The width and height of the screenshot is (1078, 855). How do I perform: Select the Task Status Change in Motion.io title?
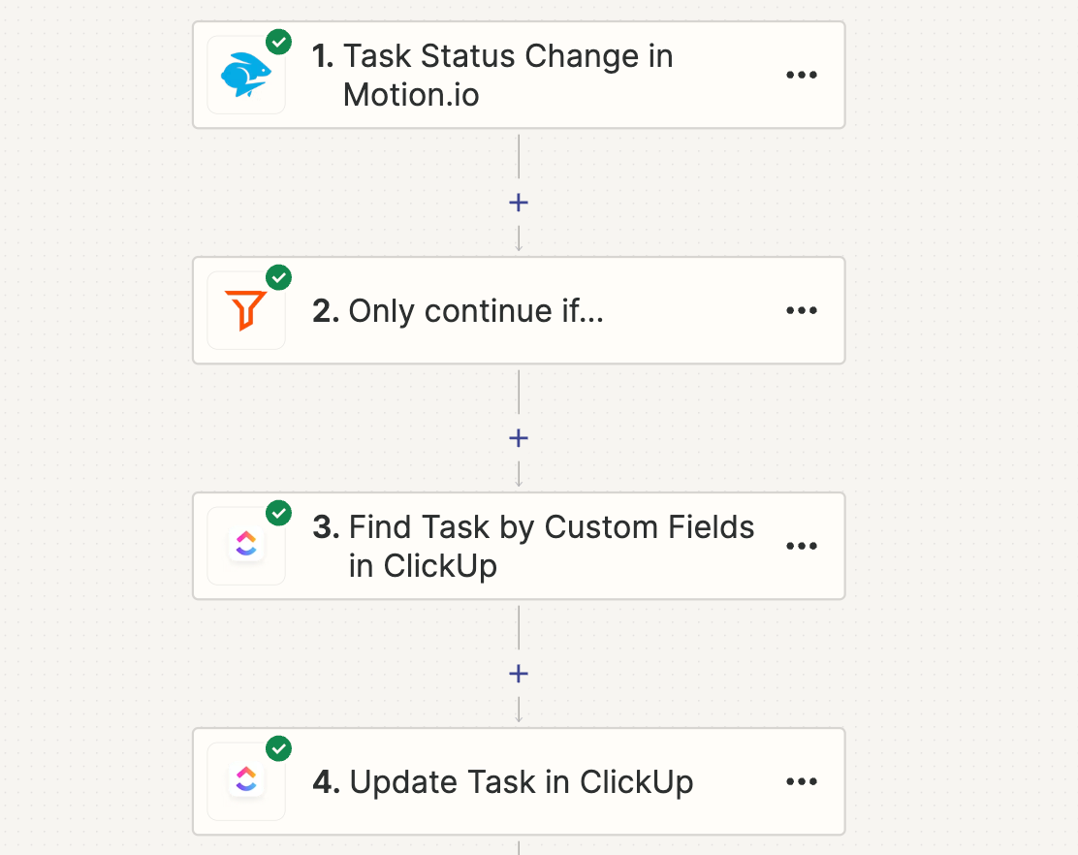pos(494,76)
